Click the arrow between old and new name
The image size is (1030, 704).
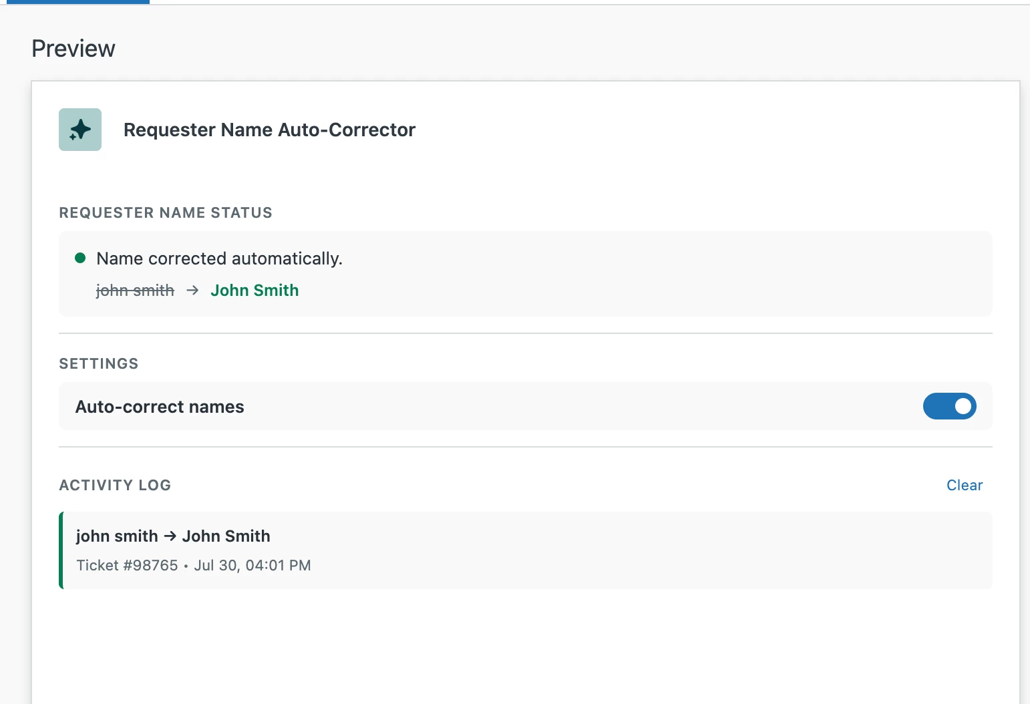pyautogui.click(x=192, y=291)
